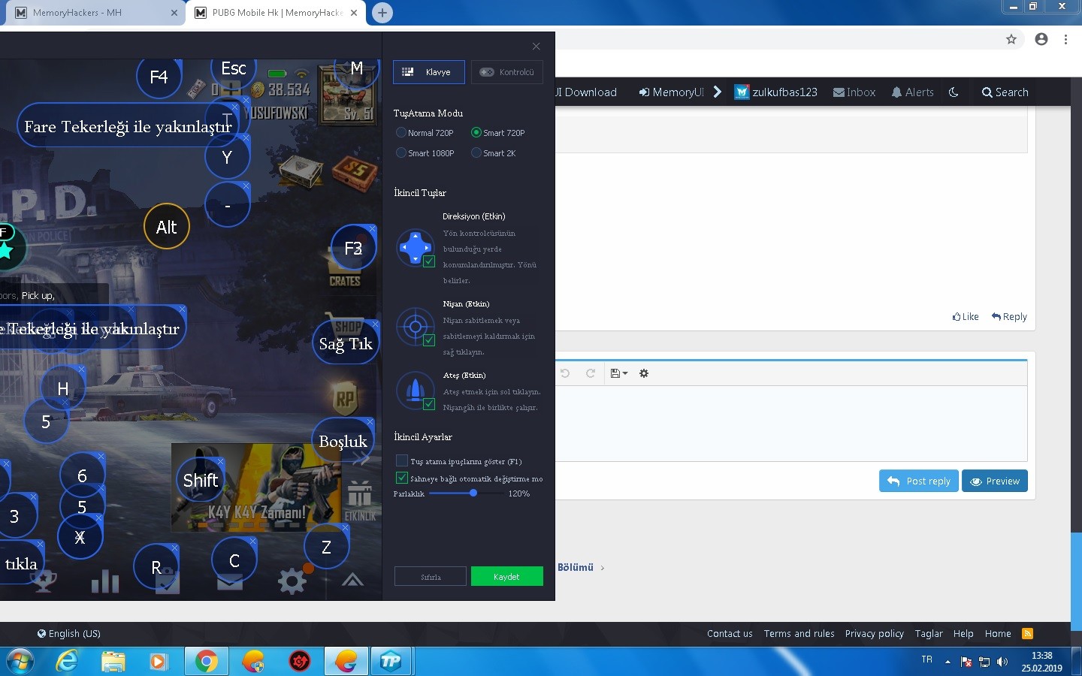
Task: Click the volume speaker tray icon
Action: coord(1002,662)
